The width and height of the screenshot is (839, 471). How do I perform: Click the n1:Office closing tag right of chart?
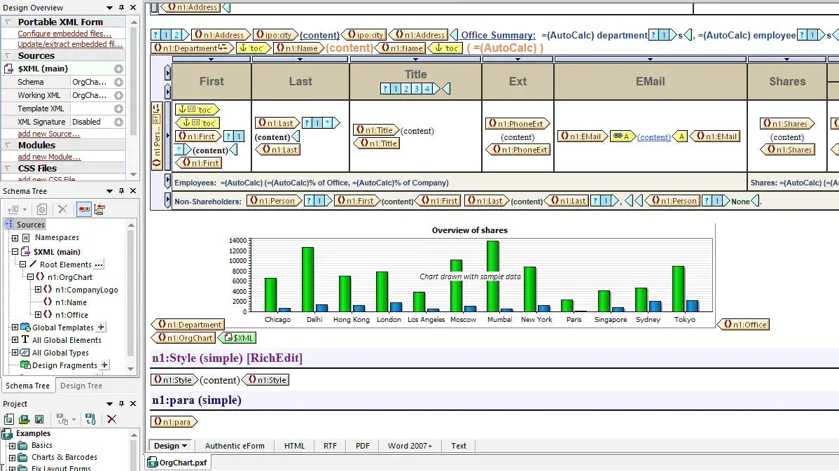pyautogui.click(x=743, y=325)
